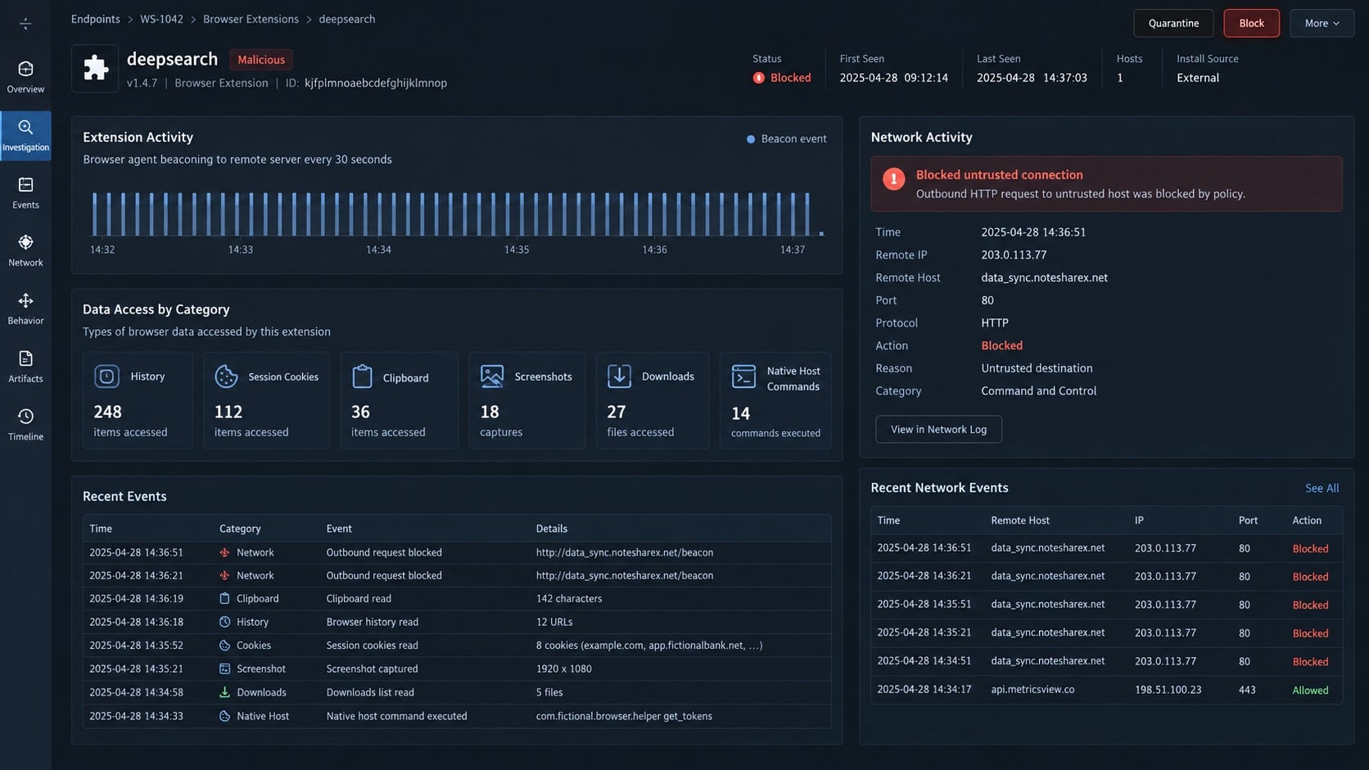Sort network events by Port header
Screen dimensions: 1369x770
point(1248,520)
